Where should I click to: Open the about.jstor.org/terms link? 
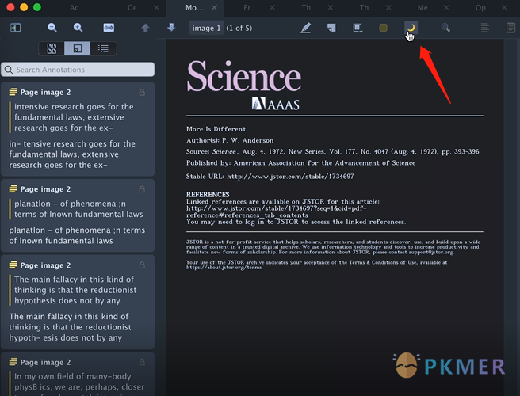pyautogui.click(x=224, y=268)
